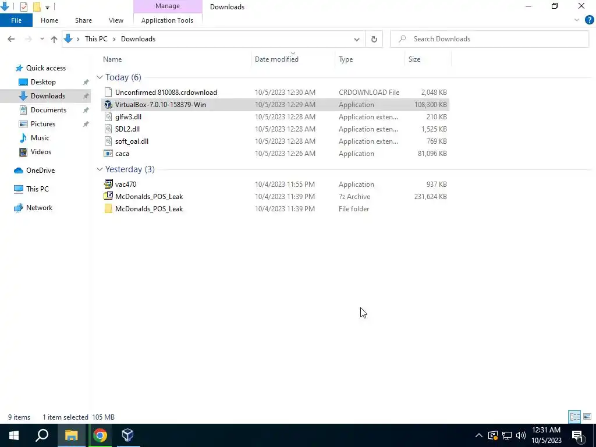Open the File menu
The height and width of the screenshot is (447, 596).
pyautogui.click(x=16, y=20)
